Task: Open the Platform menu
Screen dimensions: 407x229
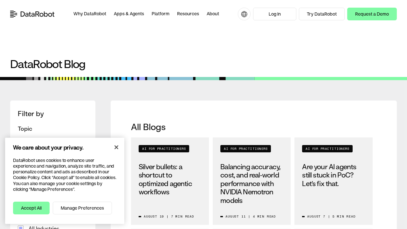Action: coord(160,14)
